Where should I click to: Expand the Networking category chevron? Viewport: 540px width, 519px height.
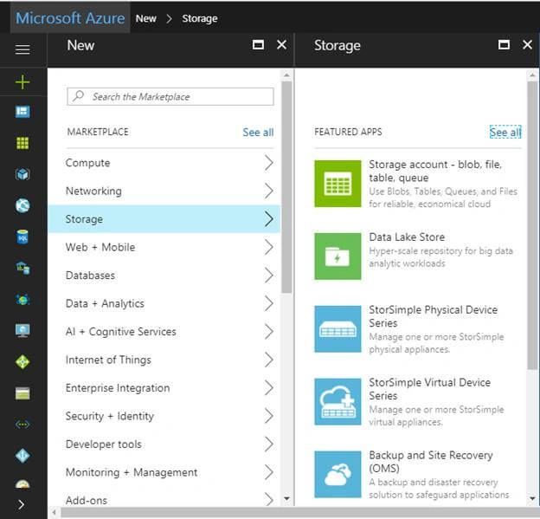[x=269, y=191]
